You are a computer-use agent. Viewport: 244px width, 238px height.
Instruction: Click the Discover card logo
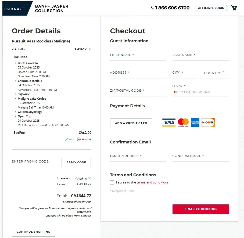point(208,122)
